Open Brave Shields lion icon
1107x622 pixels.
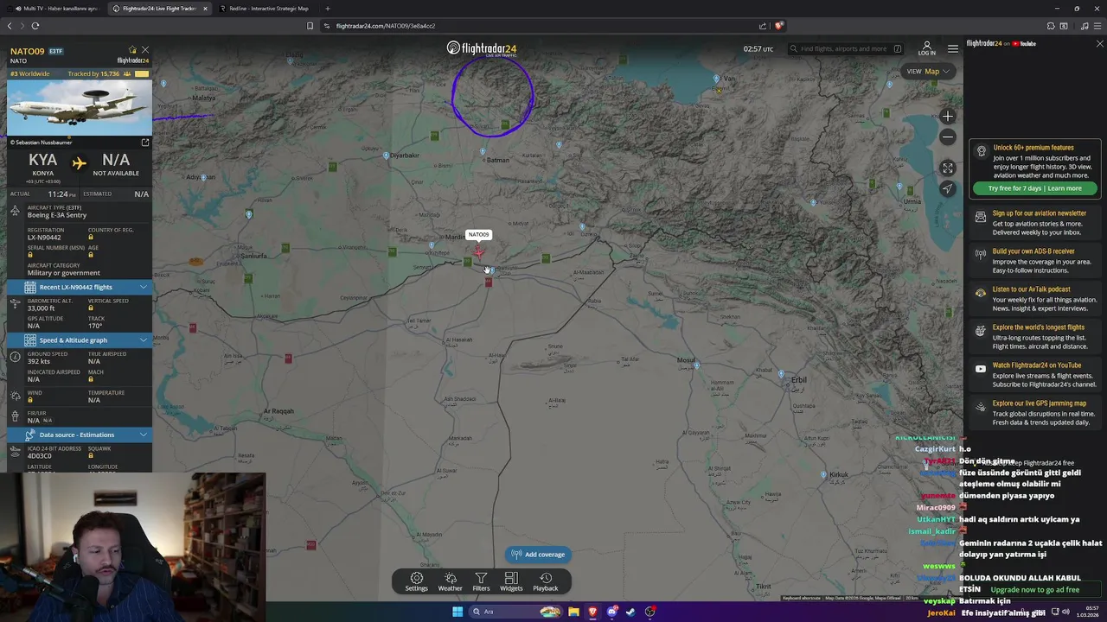tap(778, 26)
